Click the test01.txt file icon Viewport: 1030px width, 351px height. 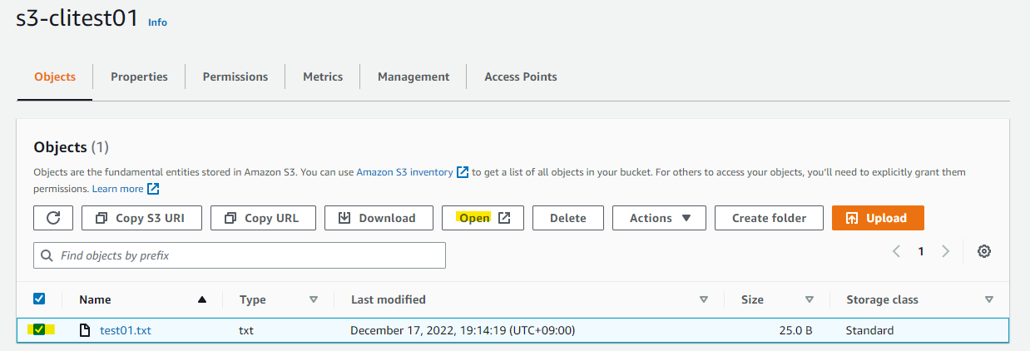click(x=84, y=330)
